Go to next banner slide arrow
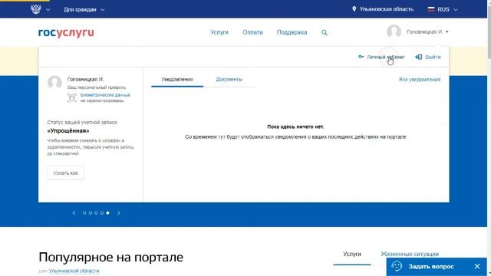The height and width of the screenshot is (276, 491). [x=119, y=213]
